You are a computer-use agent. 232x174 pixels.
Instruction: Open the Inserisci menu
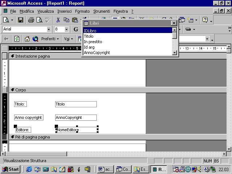tap(65, 11)
